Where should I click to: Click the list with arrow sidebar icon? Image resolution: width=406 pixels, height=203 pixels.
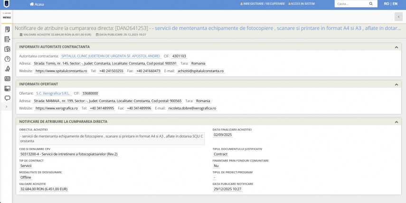[7, 39]
